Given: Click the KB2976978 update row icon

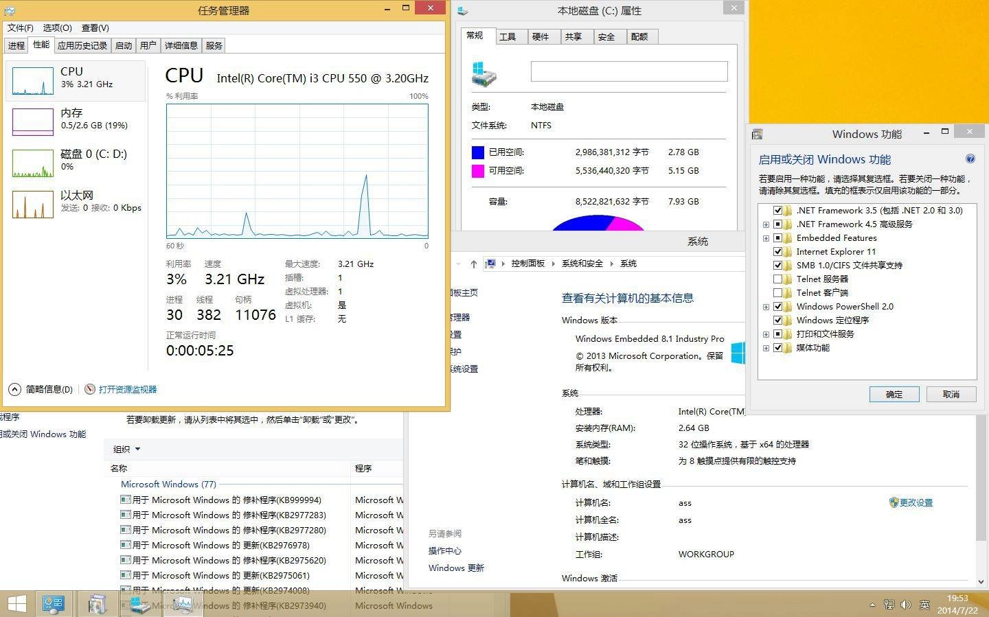Looking at the screenshot, I should (125, 545).
